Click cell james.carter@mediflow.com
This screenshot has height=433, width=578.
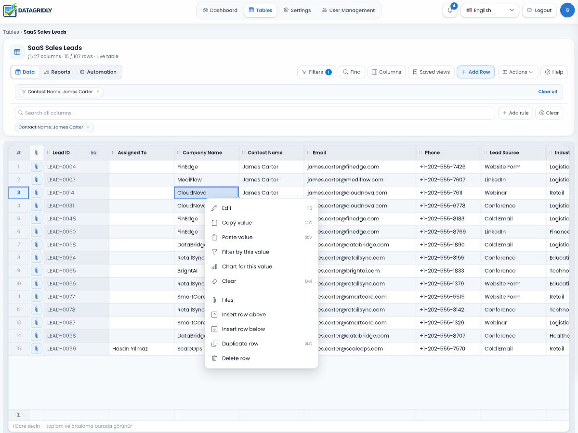[360, 179]
